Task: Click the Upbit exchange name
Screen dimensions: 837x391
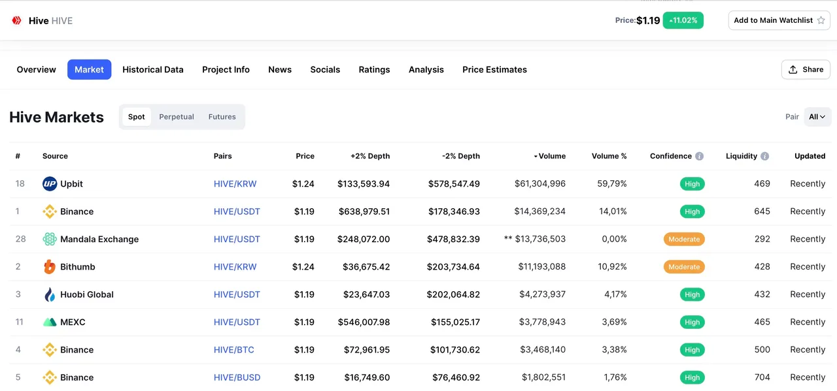Action: (71, 184)
